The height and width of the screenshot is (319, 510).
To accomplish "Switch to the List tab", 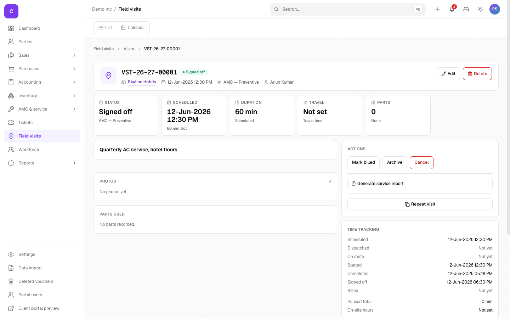I will point(105,28).
